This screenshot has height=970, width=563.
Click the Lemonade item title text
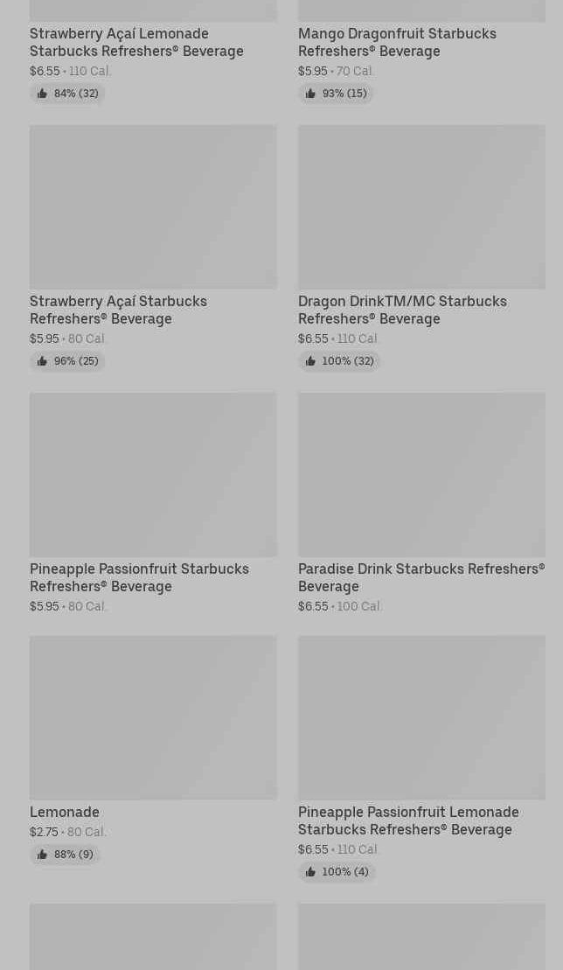(x=65, y=812)
